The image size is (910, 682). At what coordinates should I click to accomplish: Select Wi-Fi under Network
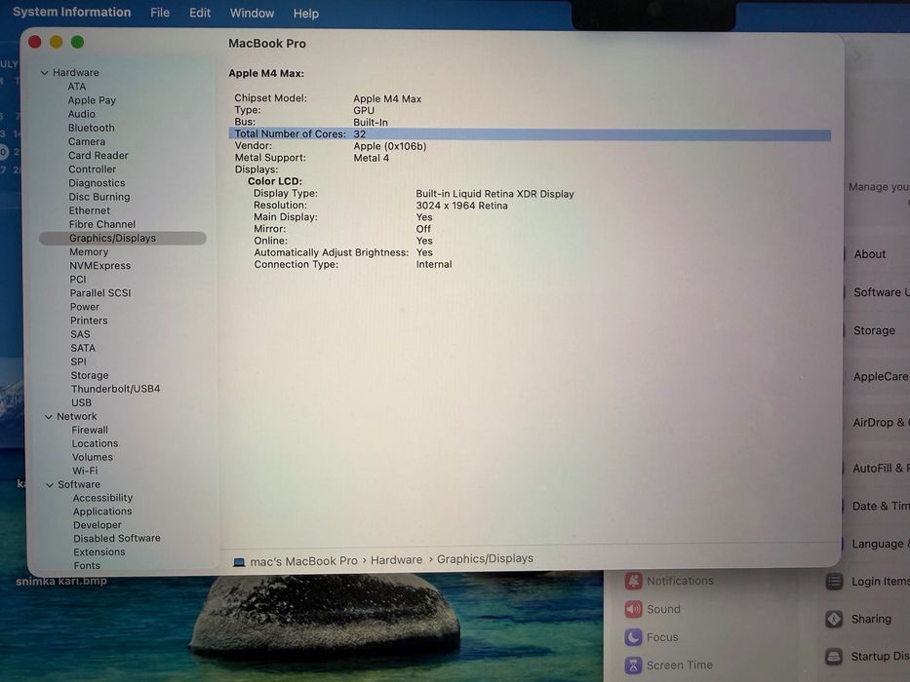click(85, 471)
